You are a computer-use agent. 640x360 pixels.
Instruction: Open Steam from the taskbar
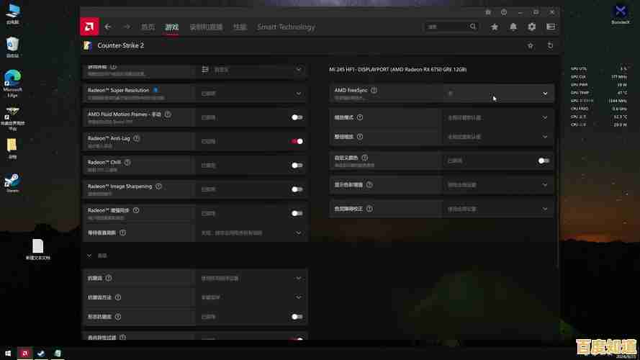coord(41,354)
